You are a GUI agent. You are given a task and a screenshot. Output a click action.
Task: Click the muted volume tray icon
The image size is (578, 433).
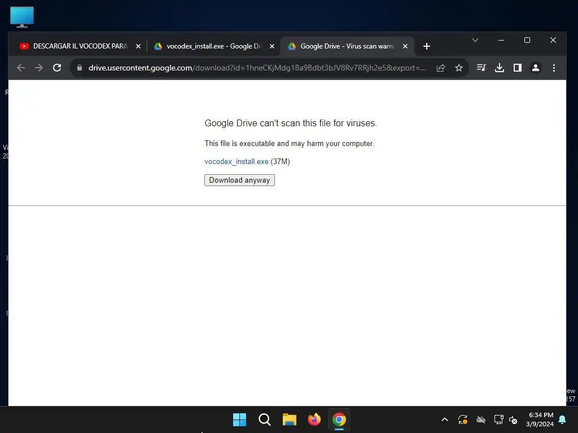click(513, 419)
